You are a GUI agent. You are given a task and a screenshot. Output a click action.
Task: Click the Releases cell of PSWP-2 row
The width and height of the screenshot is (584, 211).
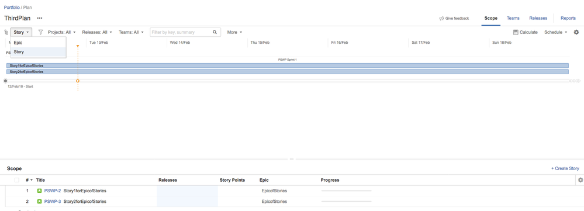pyautogui.click(x=187, y=191)
